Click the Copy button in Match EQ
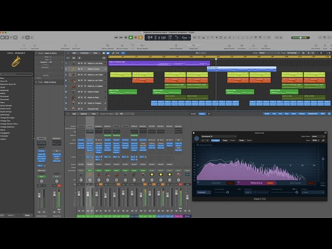Screen dimensions: 332x249 [225, 141]
